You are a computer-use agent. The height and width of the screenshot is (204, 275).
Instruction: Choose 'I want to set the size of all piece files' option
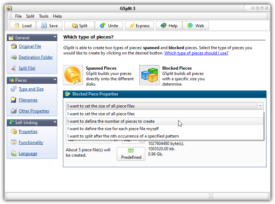click(165, 114)
